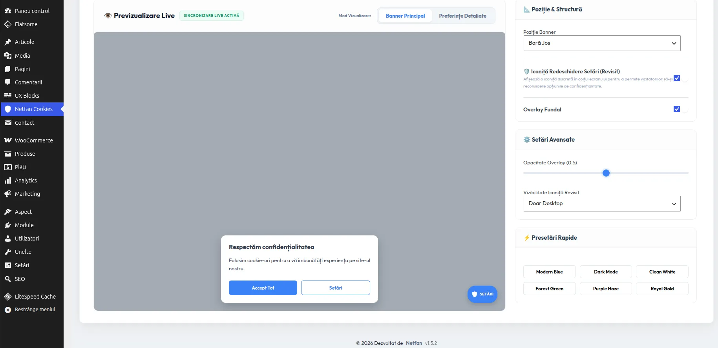
Task: Click the v1.5.2 version text
Action: 431,343
